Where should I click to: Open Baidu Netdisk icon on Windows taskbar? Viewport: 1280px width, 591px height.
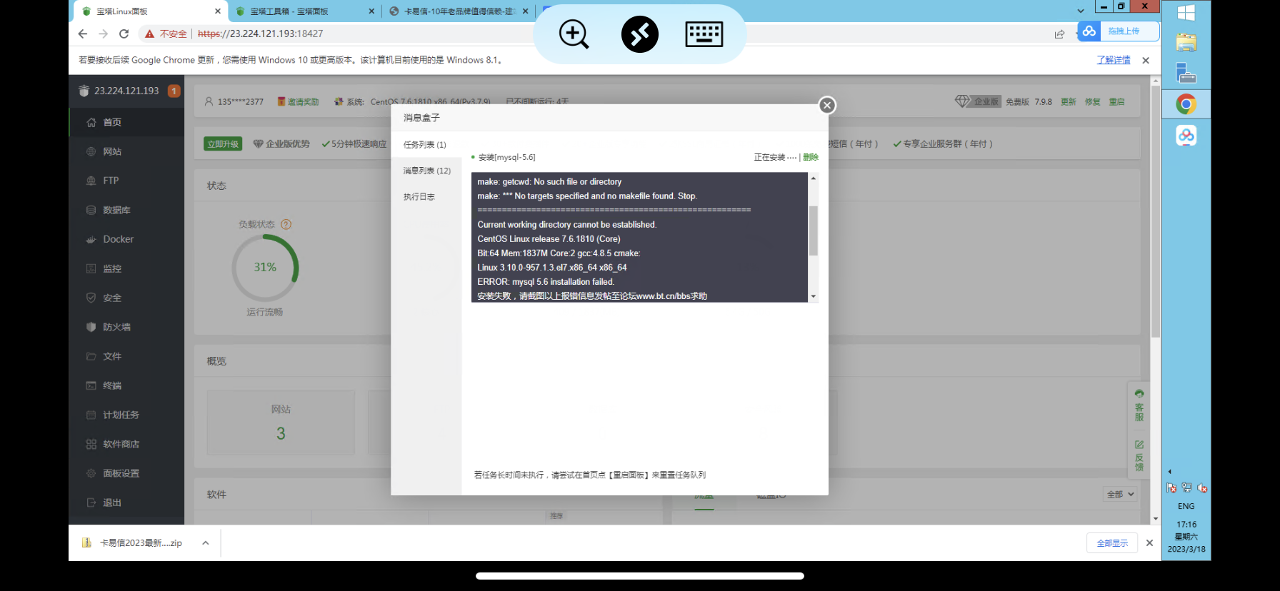pyautogui.click(x=1186, y=135)
